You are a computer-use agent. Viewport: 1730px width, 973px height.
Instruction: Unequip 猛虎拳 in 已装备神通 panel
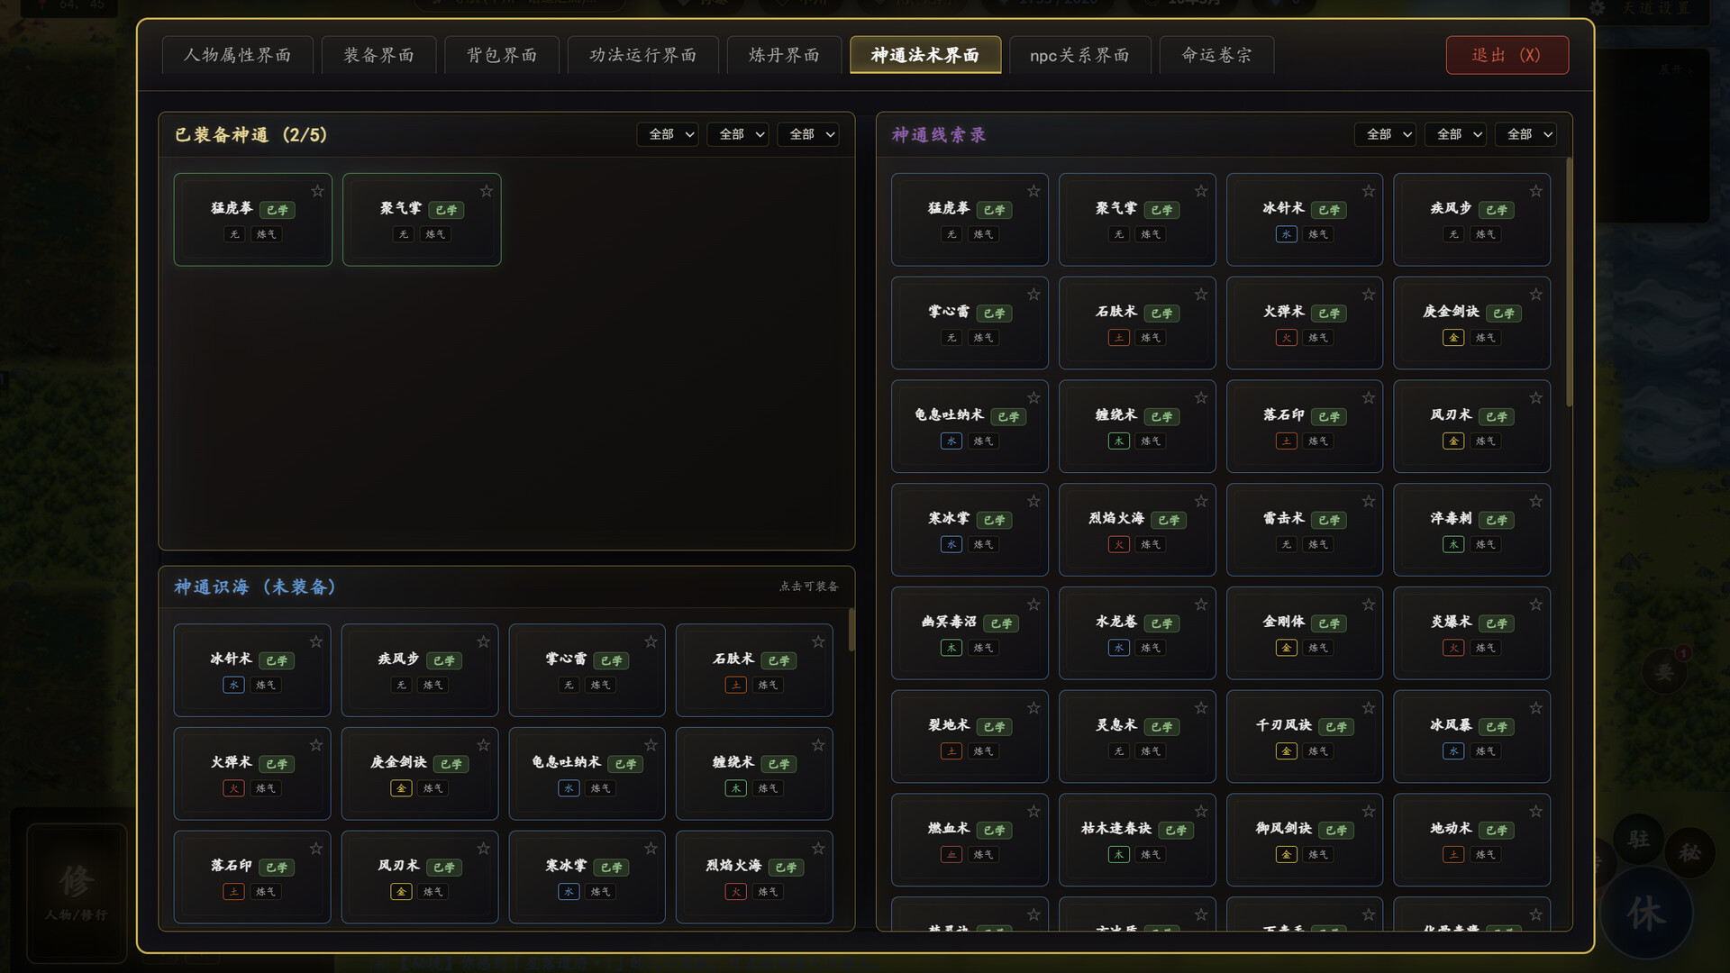point(253,220)
